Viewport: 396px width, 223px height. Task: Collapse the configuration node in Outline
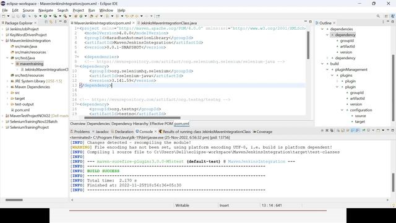tap(342, 110)
